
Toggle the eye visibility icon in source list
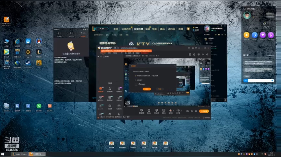click(x=98, y=57)
